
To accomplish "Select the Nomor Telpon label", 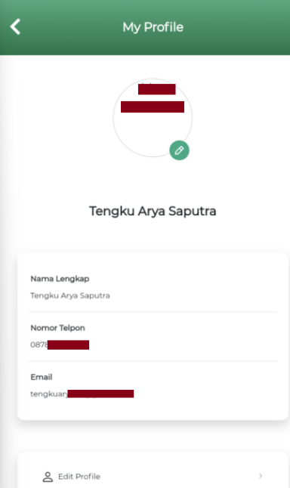I will [57, 328].
